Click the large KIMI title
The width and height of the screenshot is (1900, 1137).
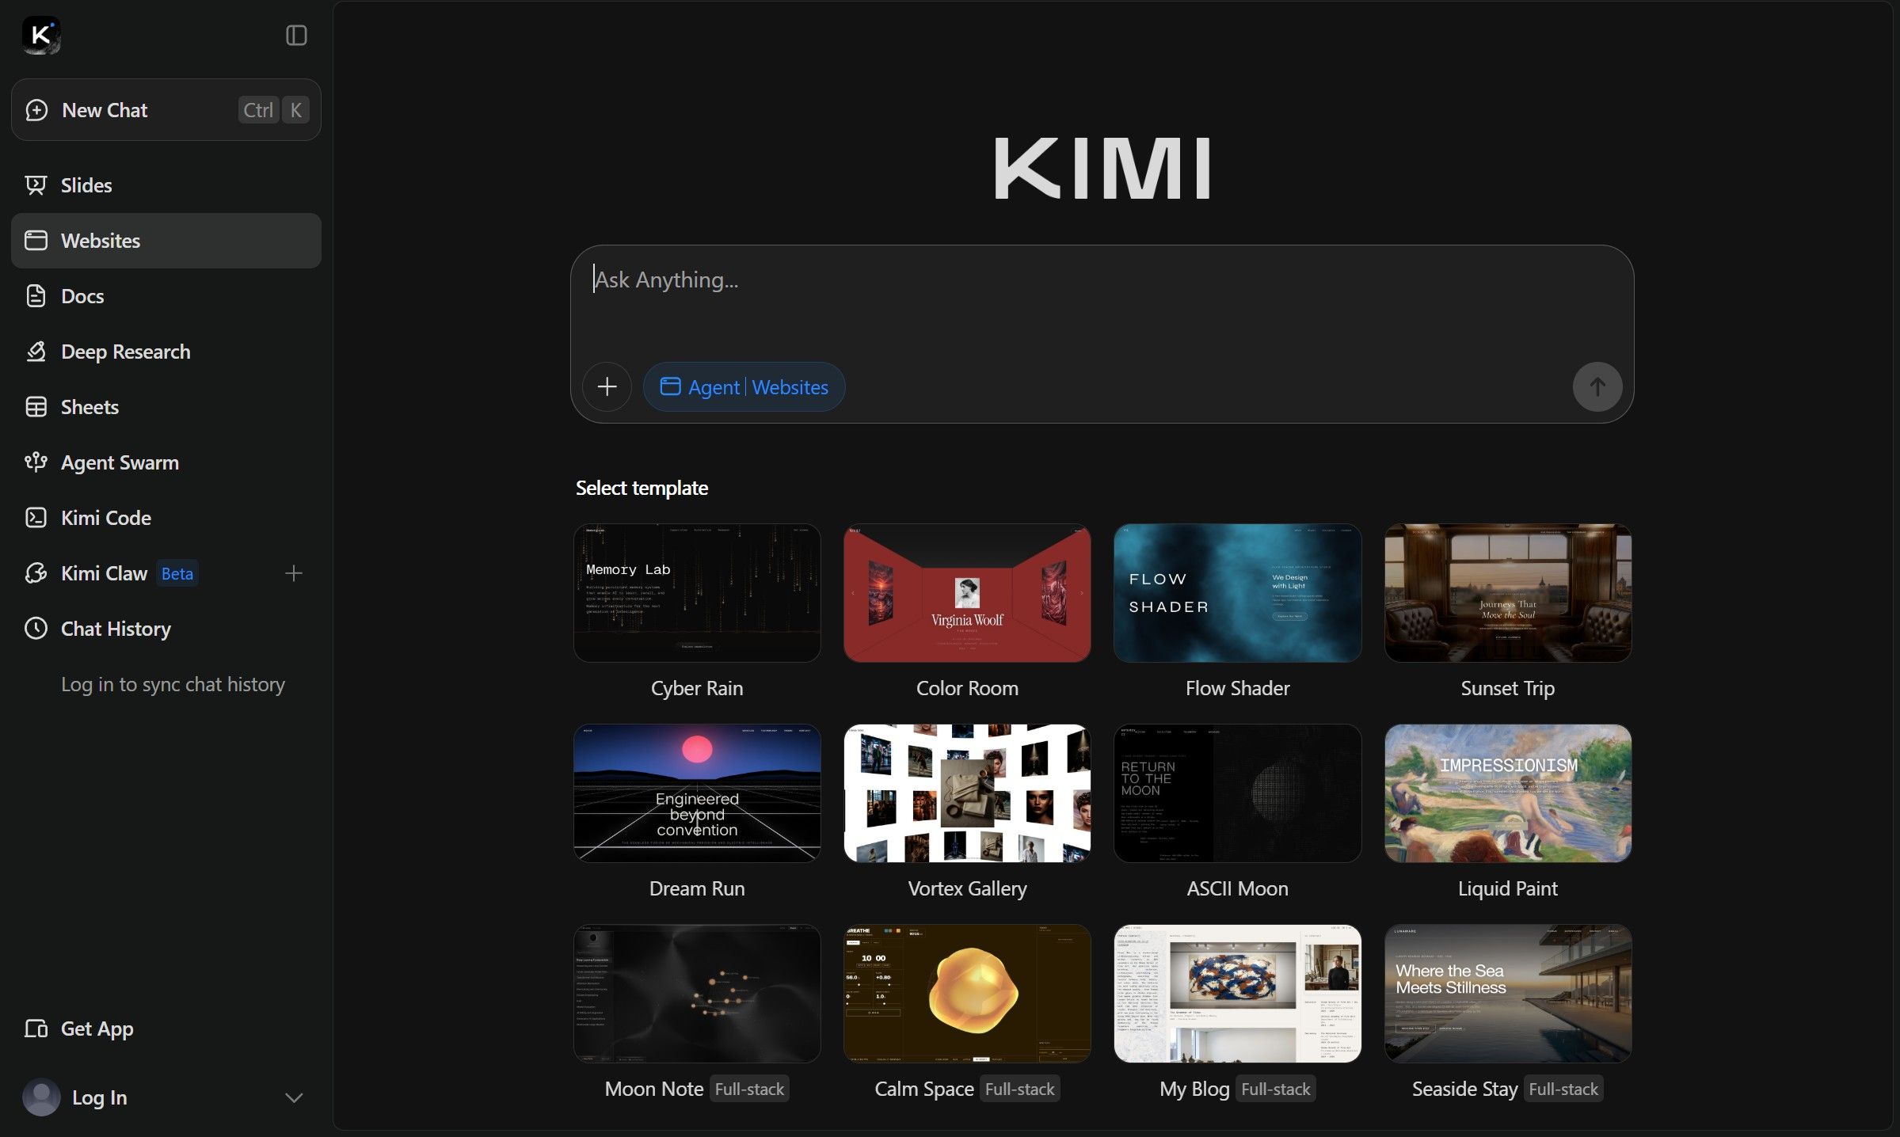pyautogui.click(x=1102, y=168)
